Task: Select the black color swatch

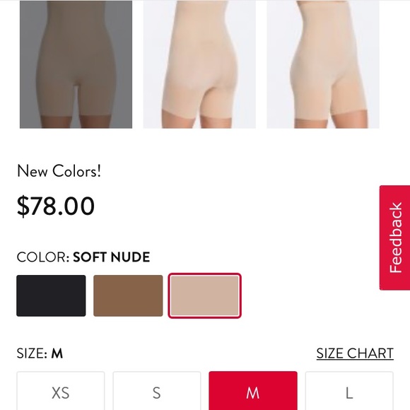Action: tap(51, 295)
